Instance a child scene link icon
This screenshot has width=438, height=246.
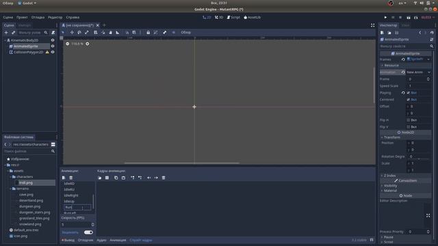[x=13, y=33]
